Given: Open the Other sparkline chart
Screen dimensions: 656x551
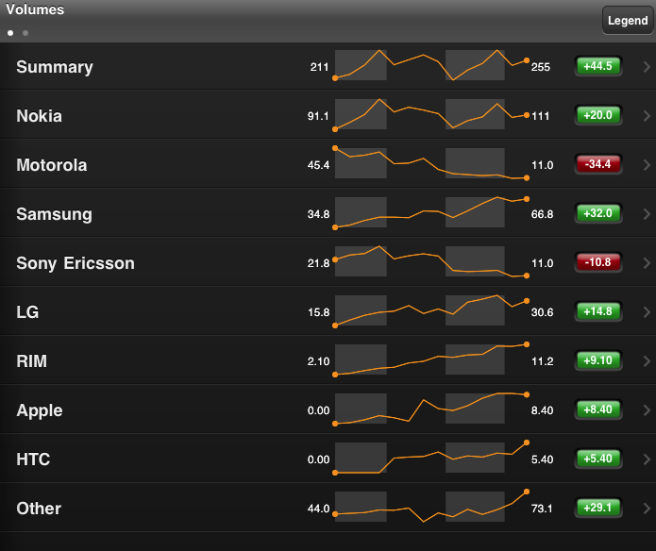Looking at the screenshot, I should [x=431, y=507].
